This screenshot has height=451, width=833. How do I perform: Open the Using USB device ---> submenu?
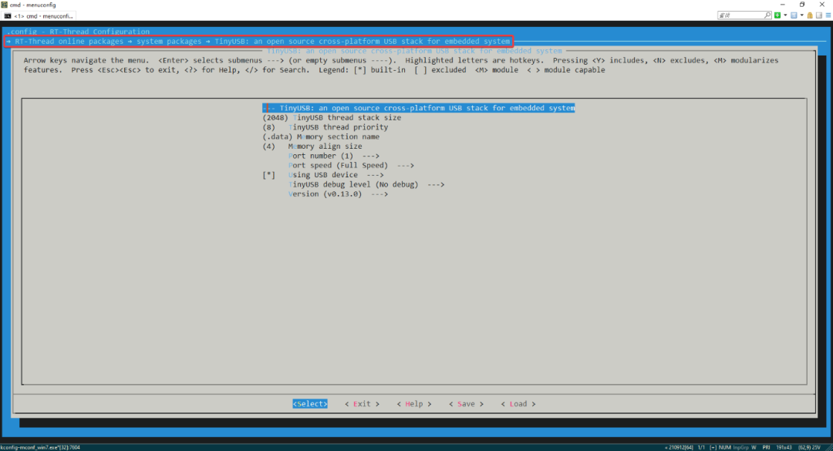point(336,175)
